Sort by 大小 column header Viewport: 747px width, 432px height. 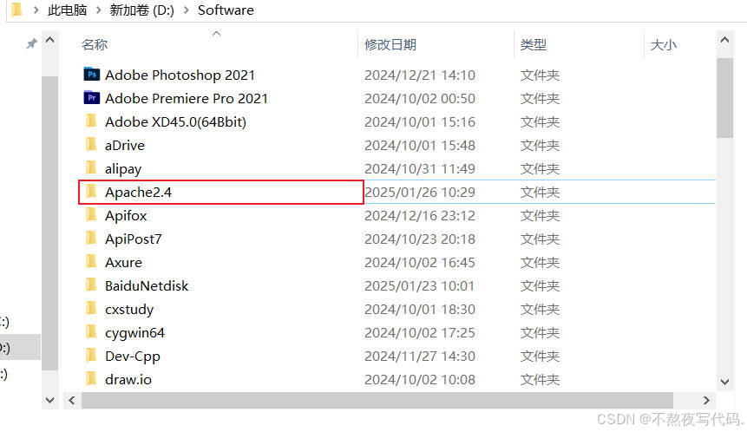point(664,45)
